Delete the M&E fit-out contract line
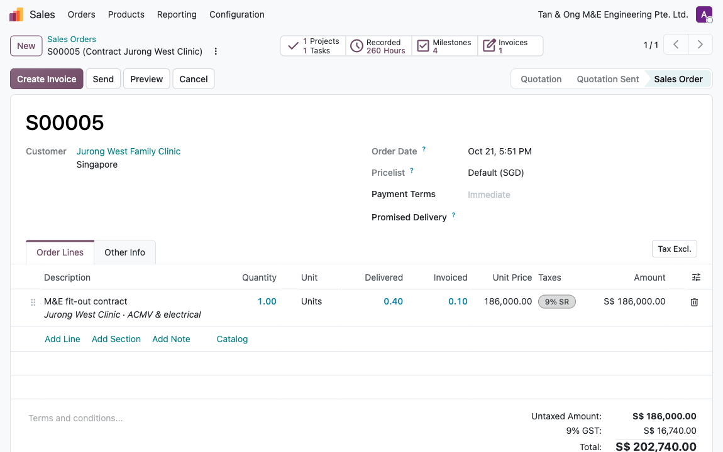This screenshot has width=723, height=452. (x=694, y=302)
